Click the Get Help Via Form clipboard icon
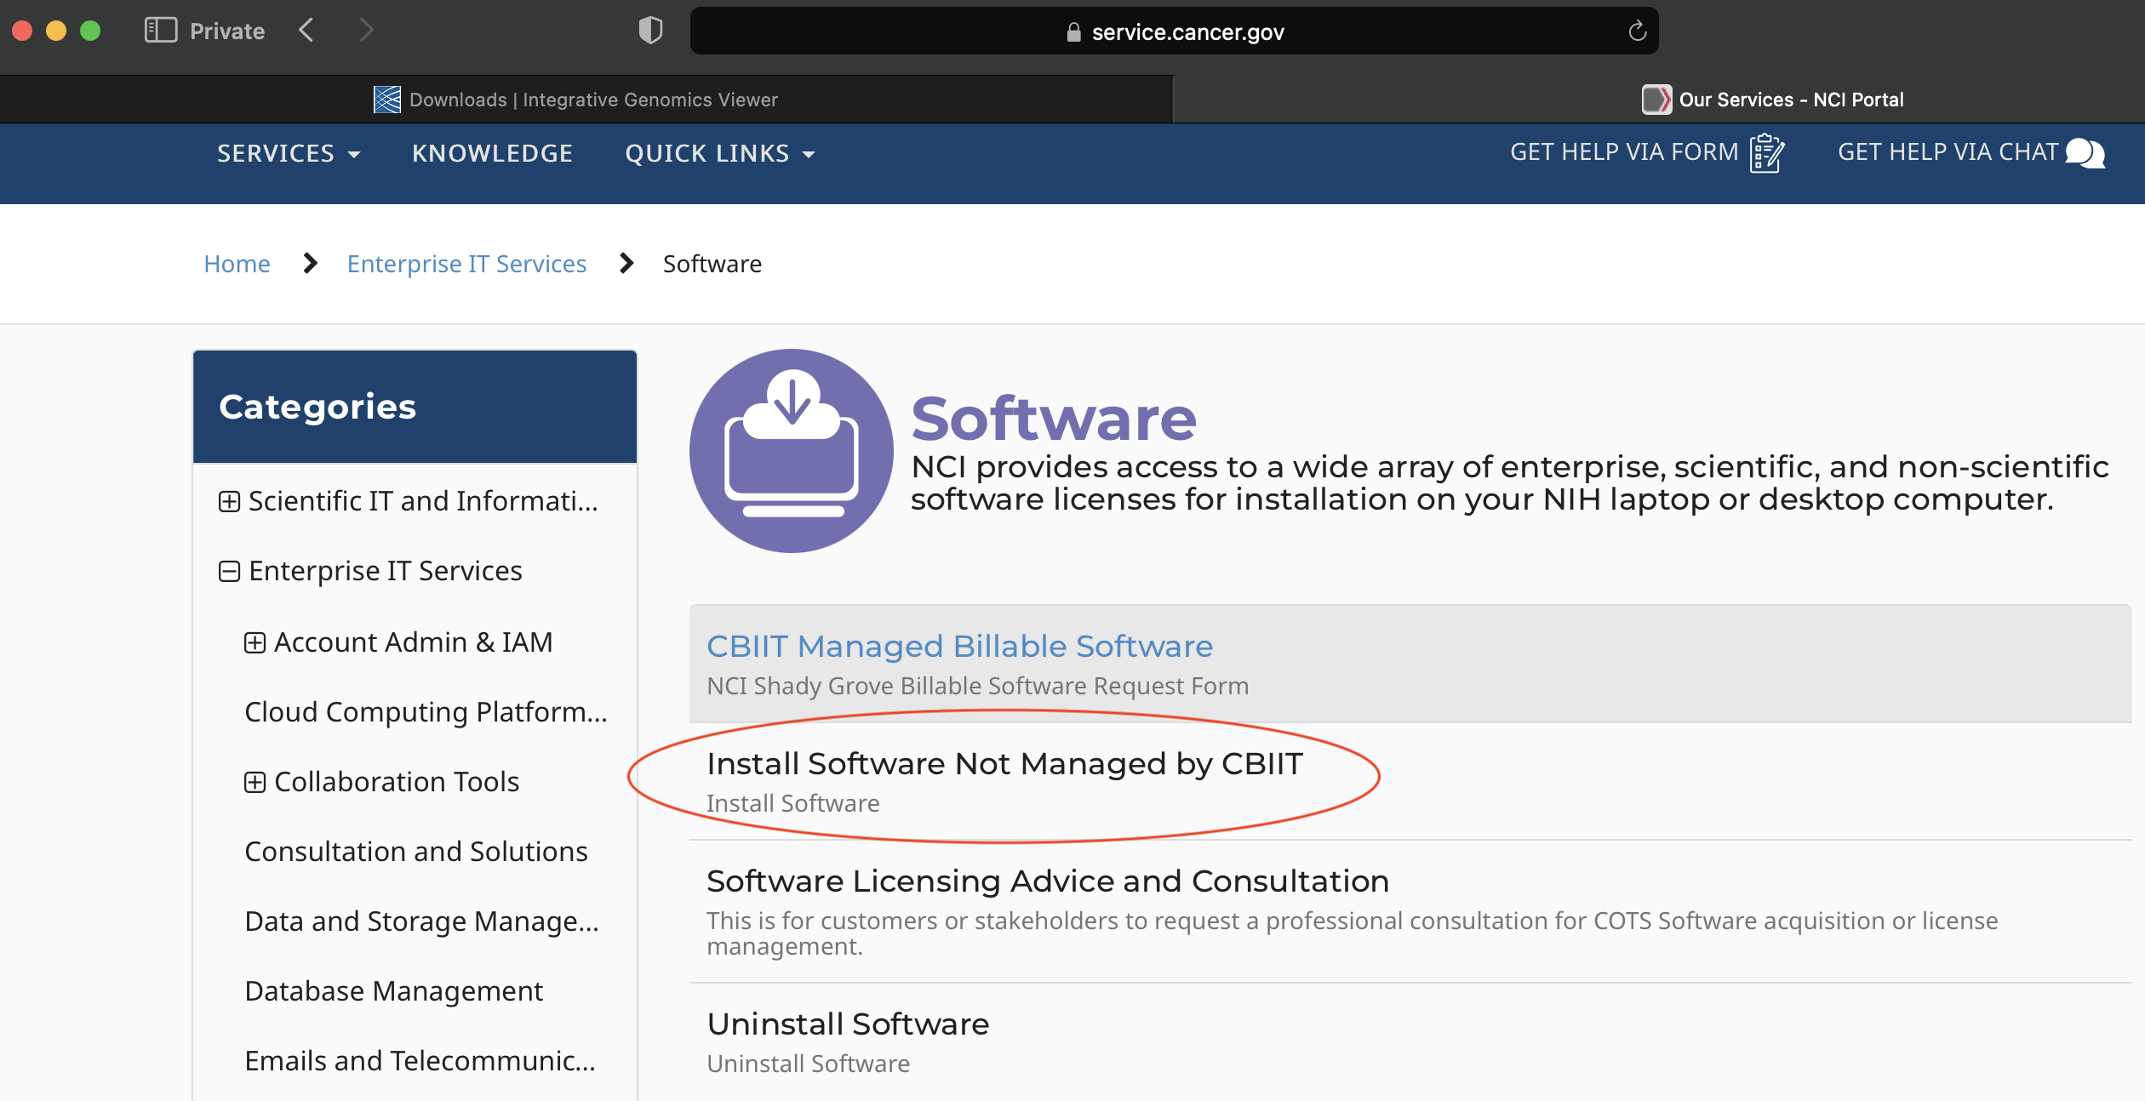Viewport: 2145px width, 1101px height. point(1766,153)
